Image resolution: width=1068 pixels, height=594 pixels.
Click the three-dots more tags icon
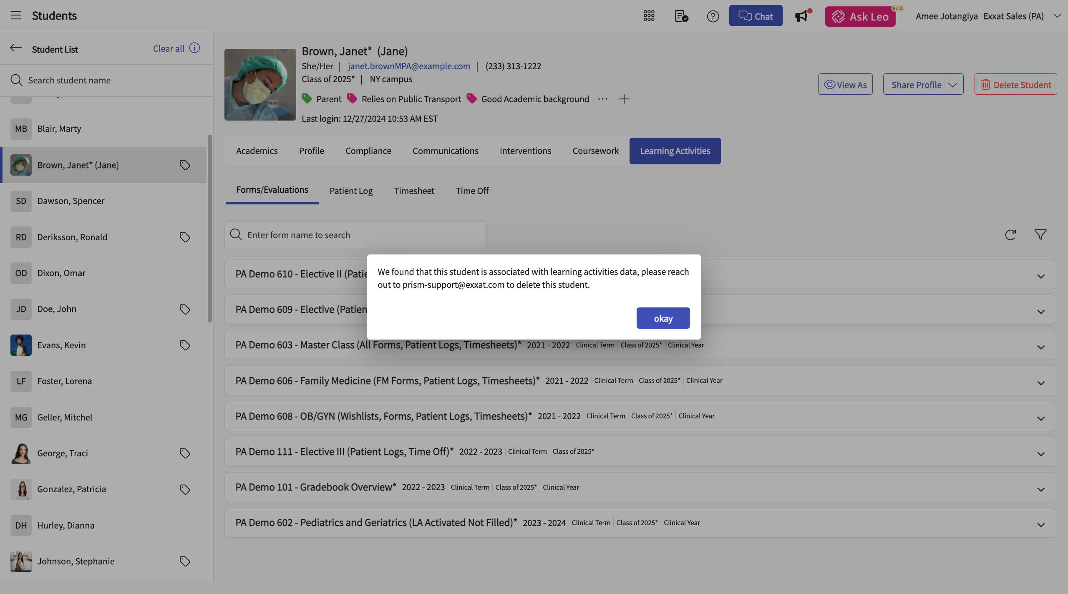[x=602, y=99]
